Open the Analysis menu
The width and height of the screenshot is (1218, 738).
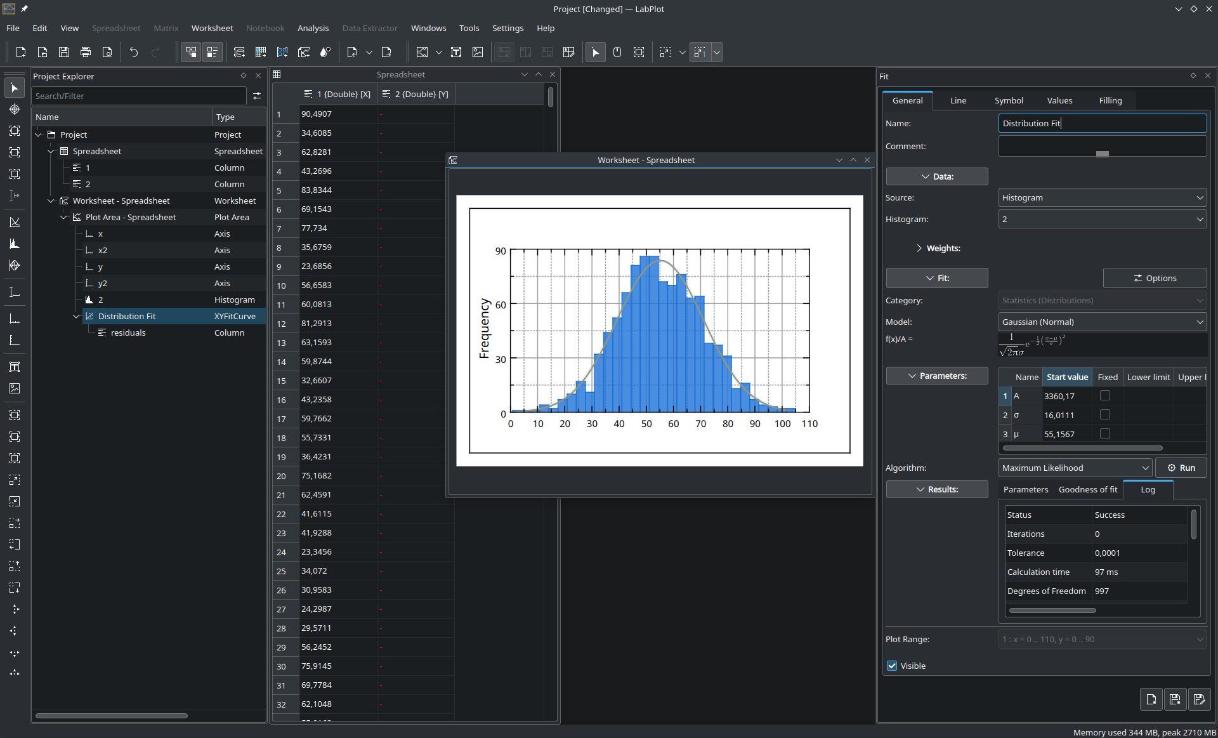(x=313, y=28)
